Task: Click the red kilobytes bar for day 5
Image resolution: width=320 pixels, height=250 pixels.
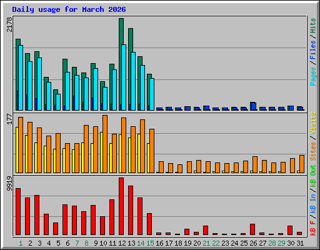Action: click(x=56, y=229)
